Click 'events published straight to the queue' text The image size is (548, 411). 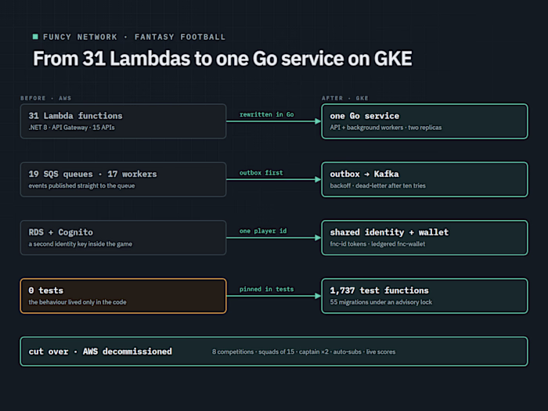[81, 186]
